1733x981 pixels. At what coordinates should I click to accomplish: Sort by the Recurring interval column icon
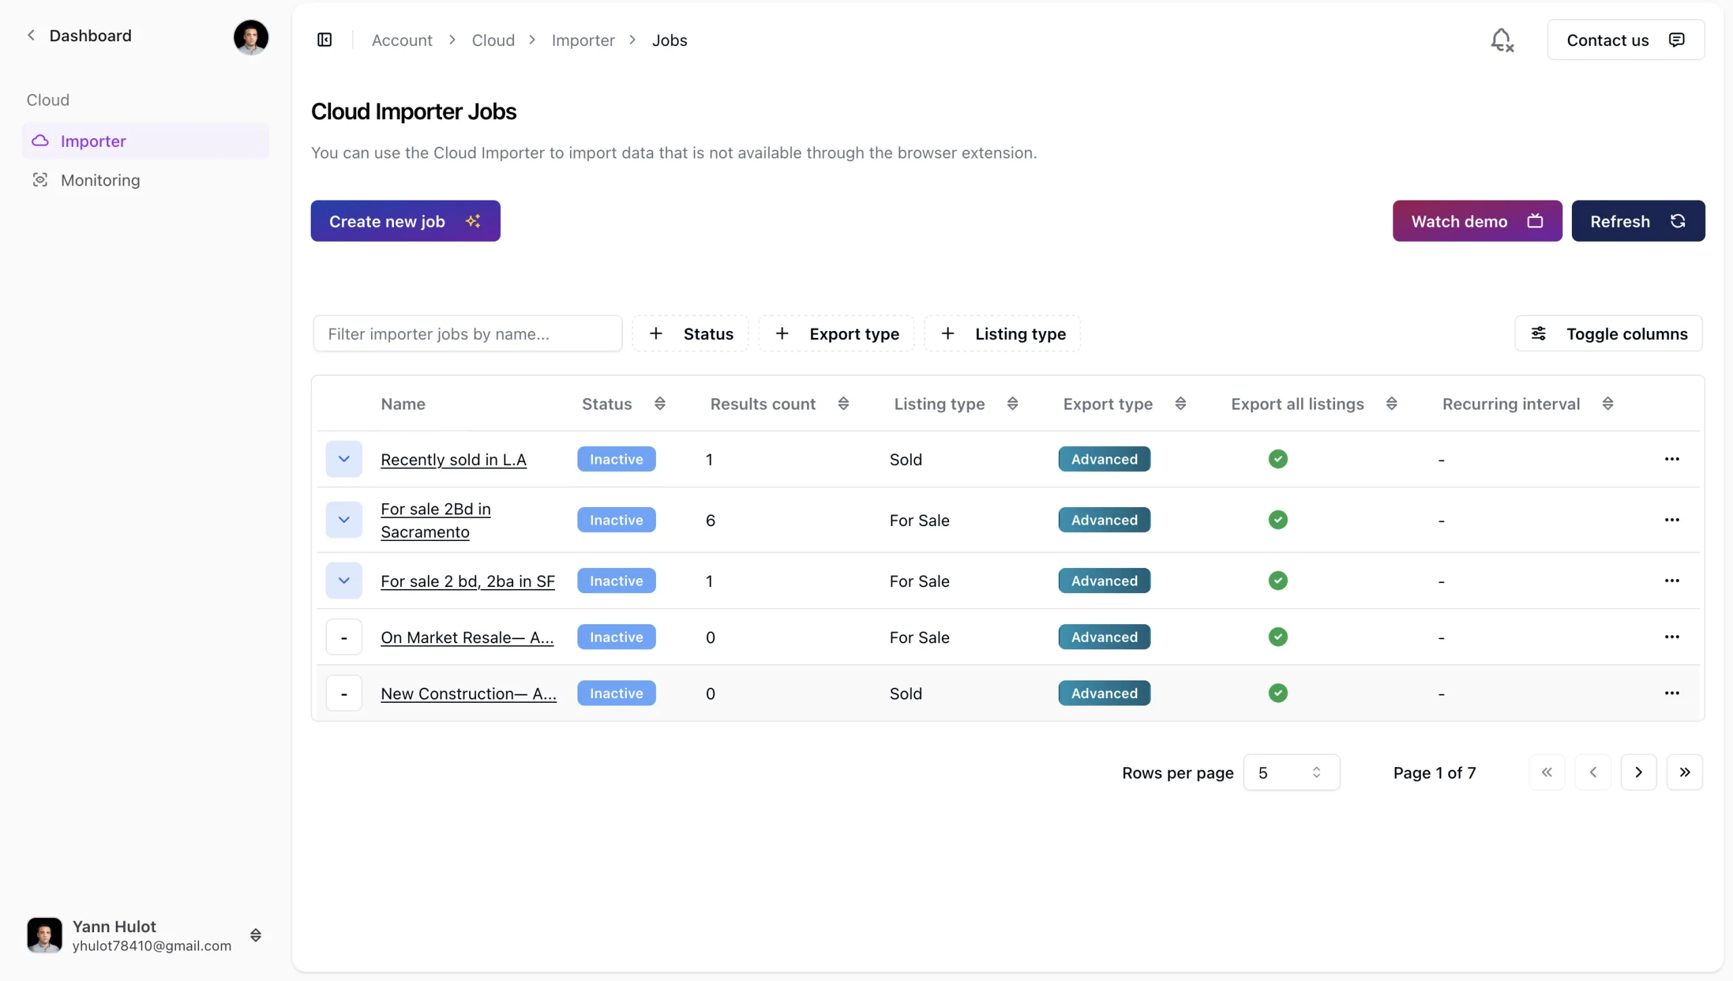1608,404
